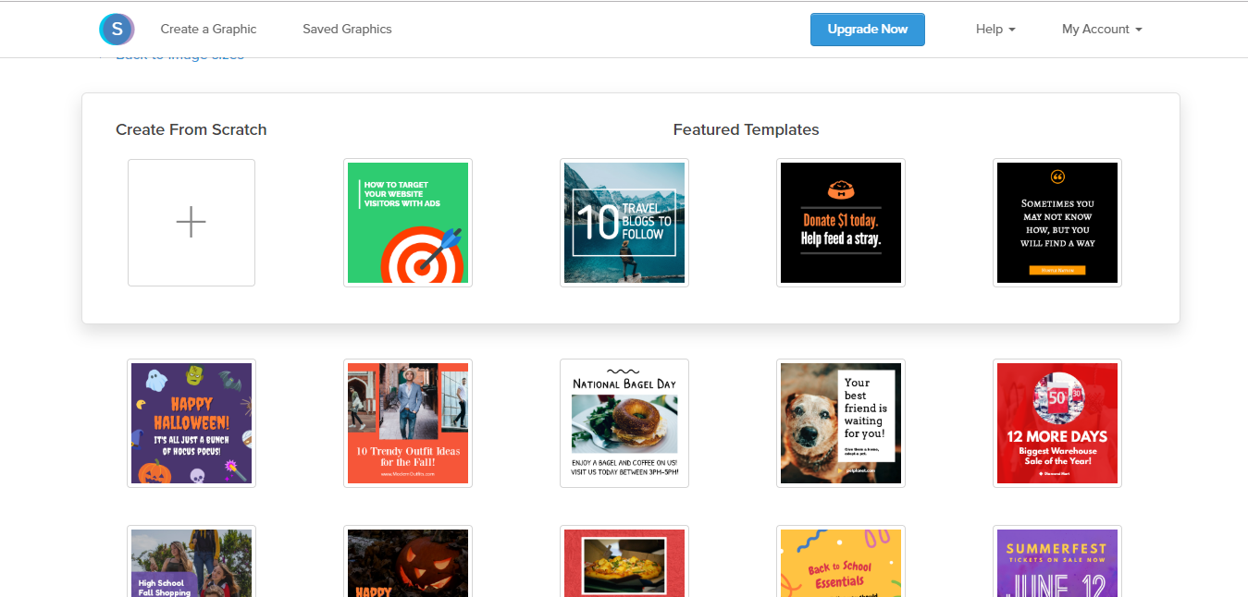The image size is (1248, 597).
Task: Open the My Account dropdown
Action: [x=1102, y=30]
